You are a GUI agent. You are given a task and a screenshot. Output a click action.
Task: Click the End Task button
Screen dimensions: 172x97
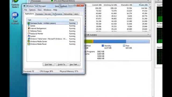[x=49, y=64]
